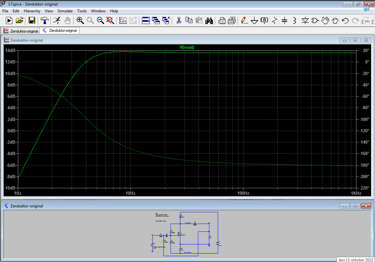Open the File menu
The image size is (375, 262).
5,11
